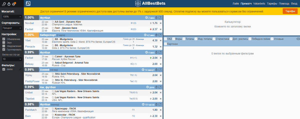Toggle bet filters visibility eye icon

click(x=298, y=39)
